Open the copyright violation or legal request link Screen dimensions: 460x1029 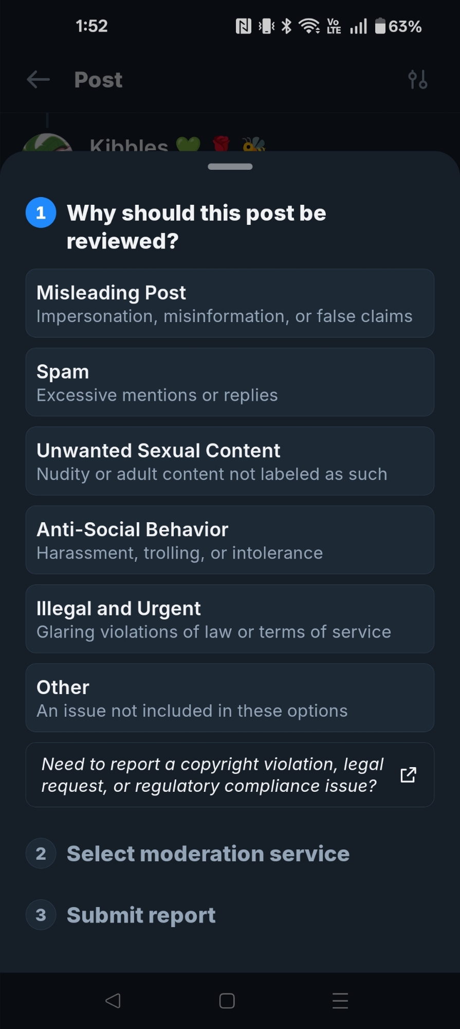[x=213, y=775]
